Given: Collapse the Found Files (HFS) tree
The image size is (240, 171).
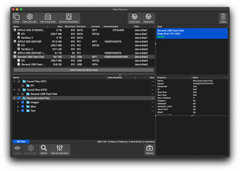Looking at the screenshot, I should [x=14, y=90].
